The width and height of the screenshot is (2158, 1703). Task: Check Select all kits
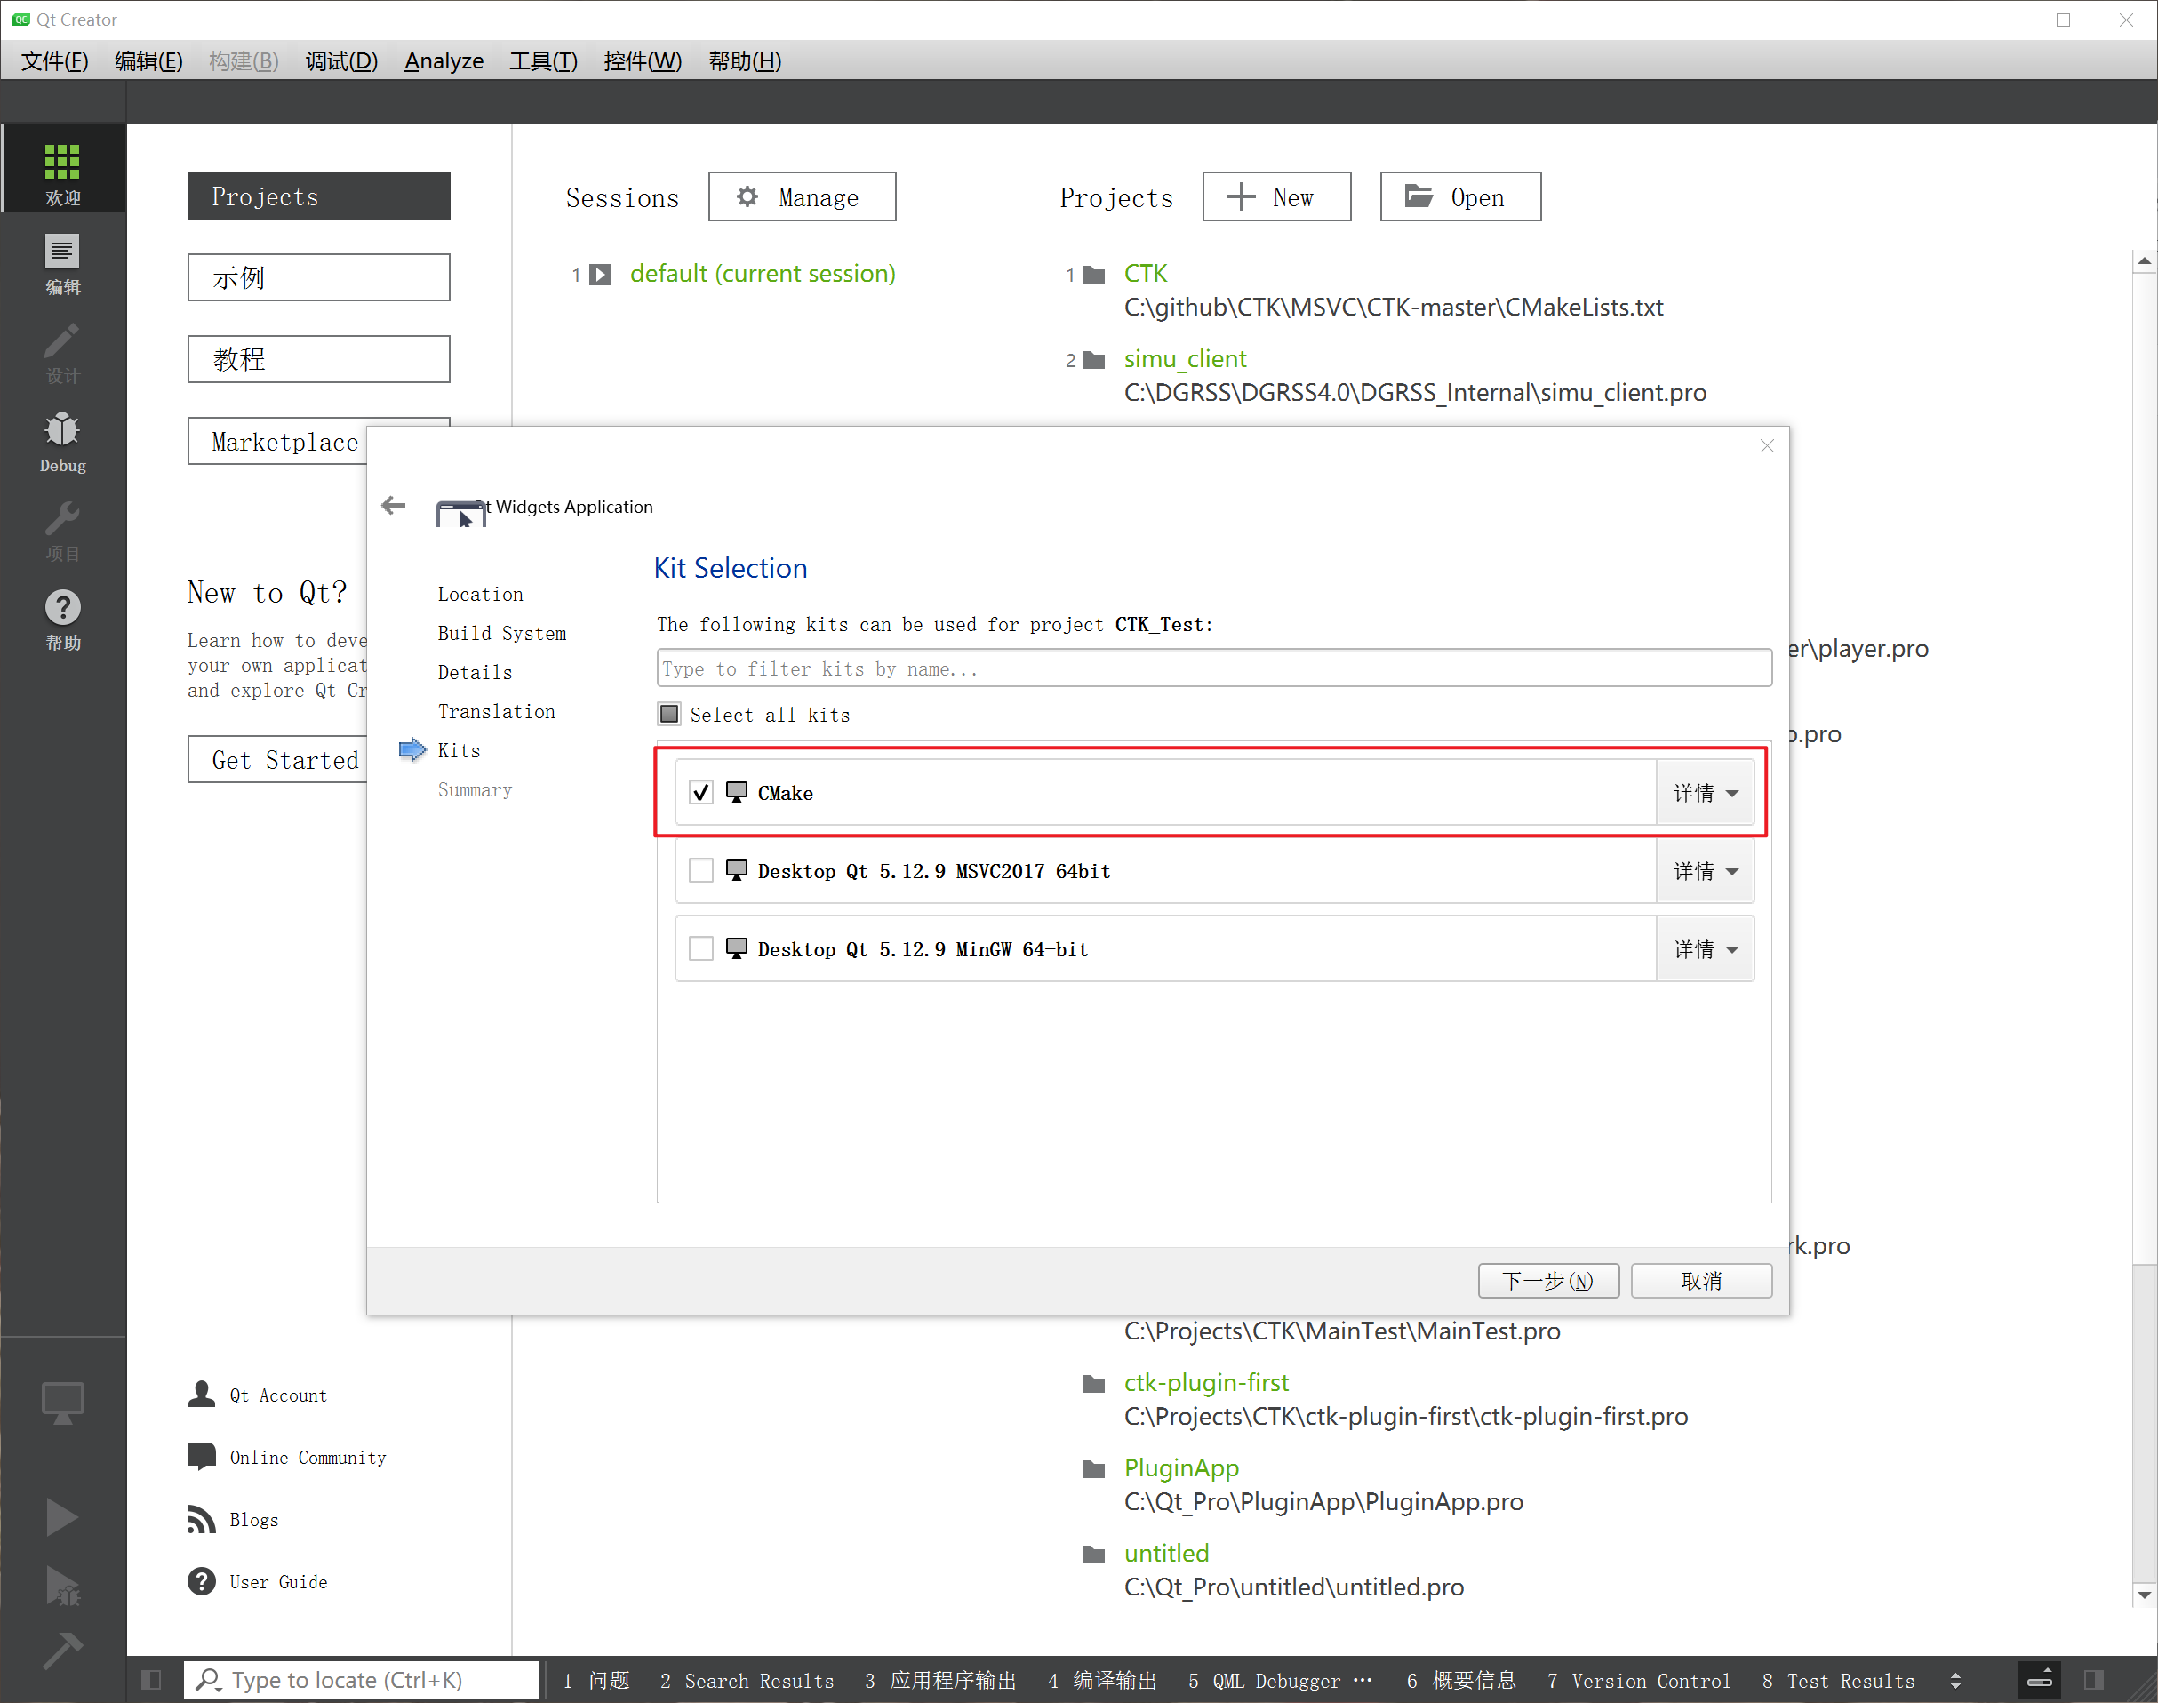(x=670, y=714)
